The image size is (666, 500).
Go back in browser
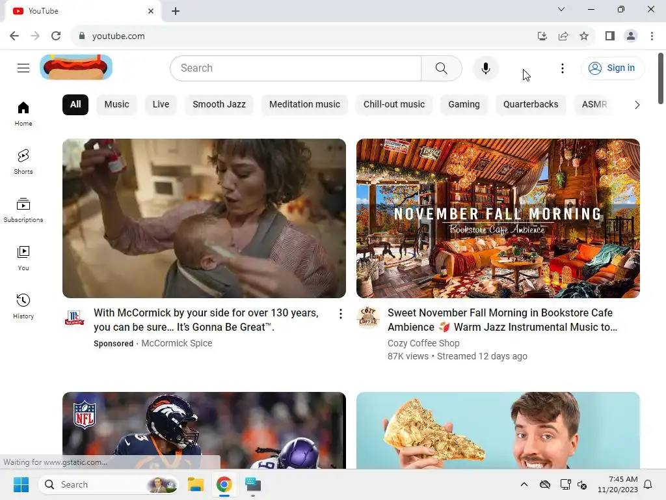(x=14, y=36)
